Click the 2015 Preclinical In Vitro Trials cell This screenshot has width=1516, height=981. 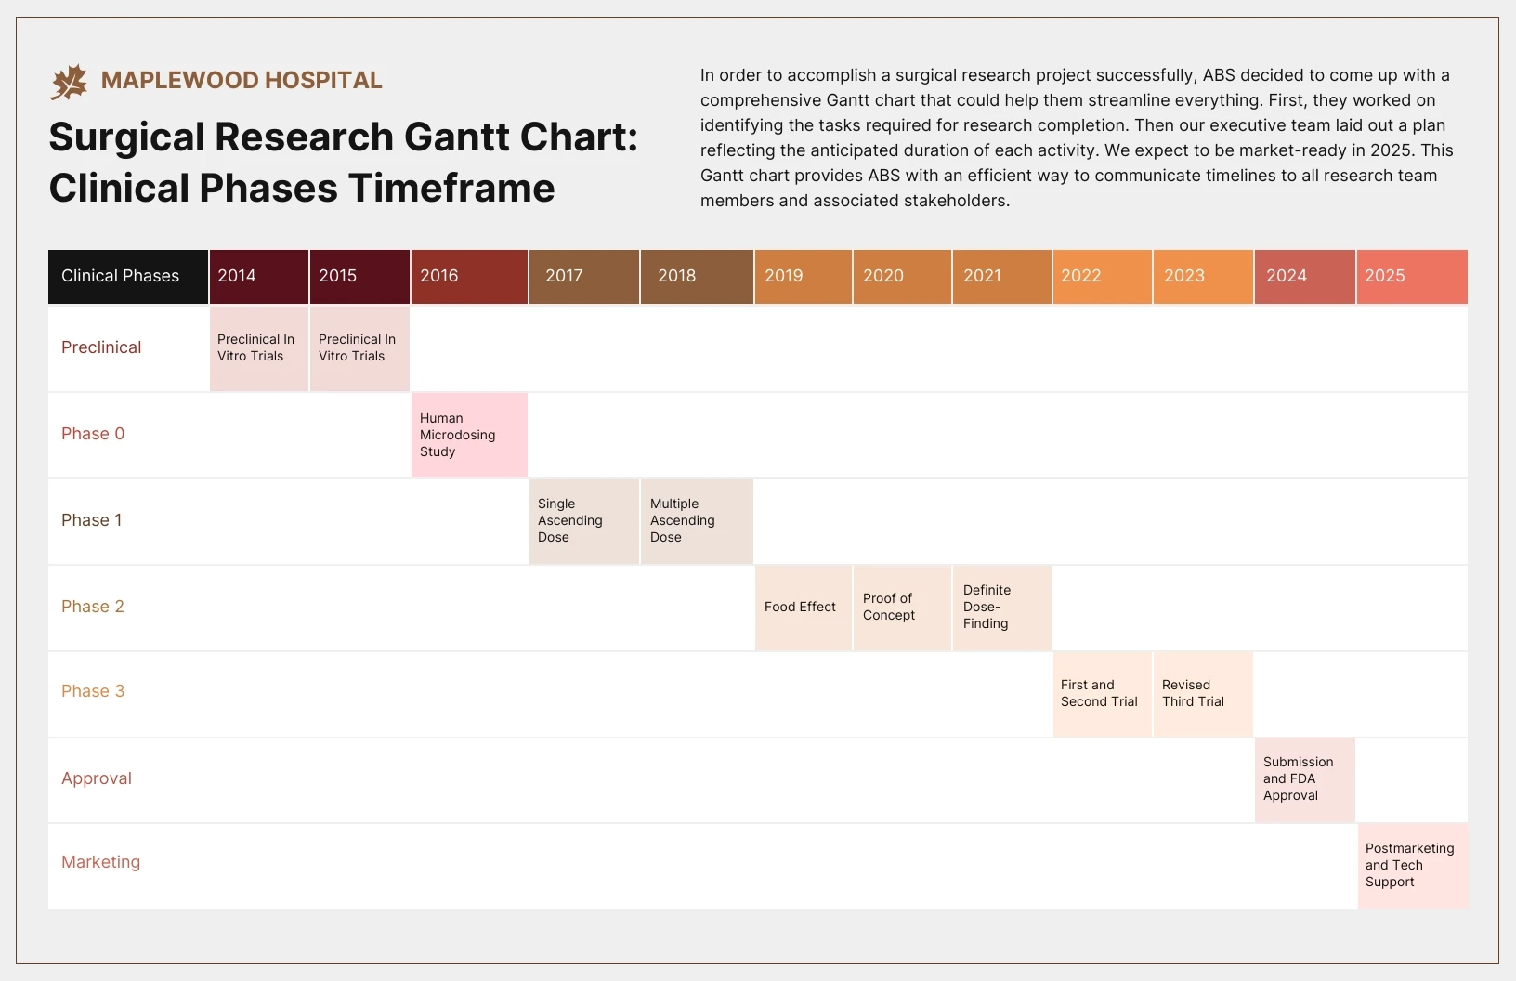359,348
